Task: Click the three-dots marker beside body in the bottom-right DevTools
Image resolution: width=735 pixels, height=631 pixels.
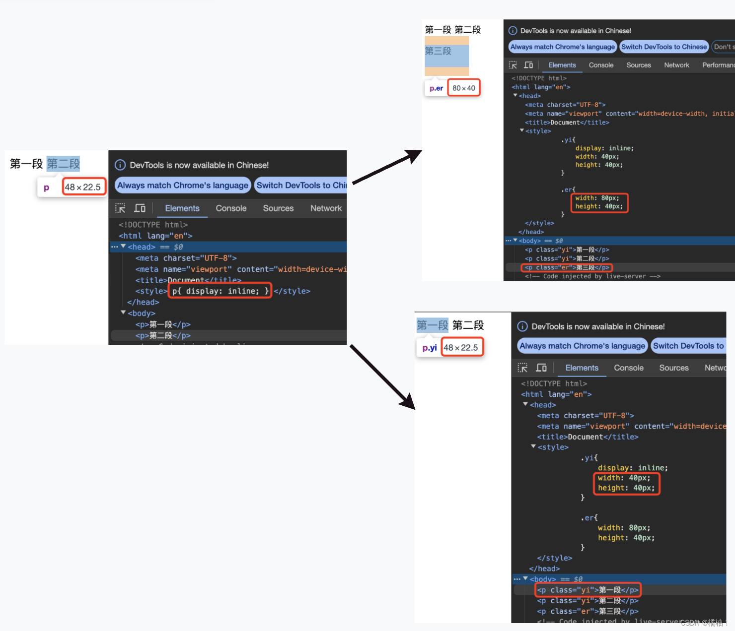Action: [517, 579]
